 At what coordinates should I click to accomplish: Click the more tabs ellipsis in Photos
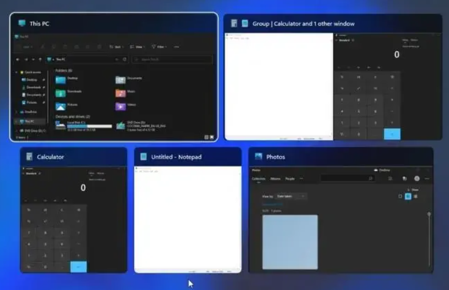[301, 179]
